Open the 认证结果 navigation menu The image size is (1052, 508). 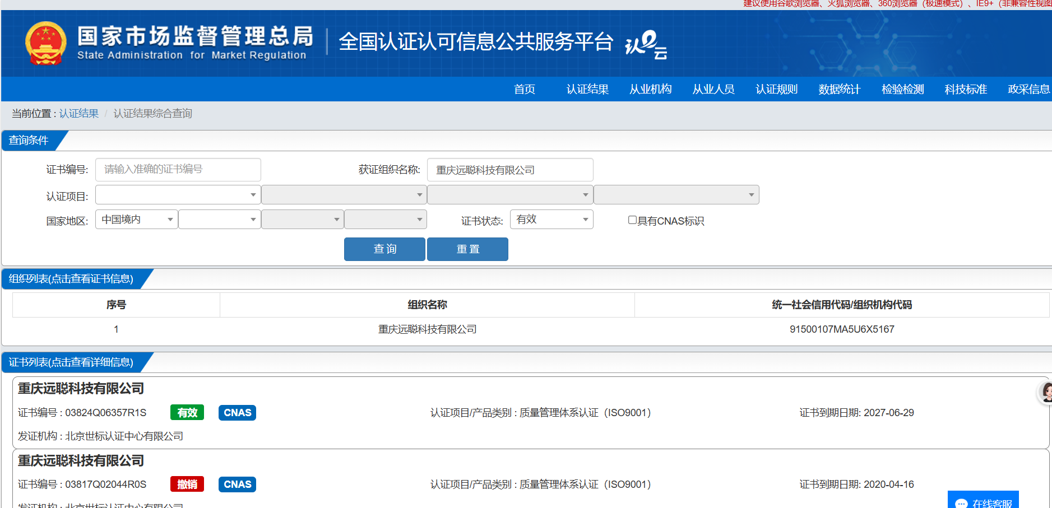(587, 89)
